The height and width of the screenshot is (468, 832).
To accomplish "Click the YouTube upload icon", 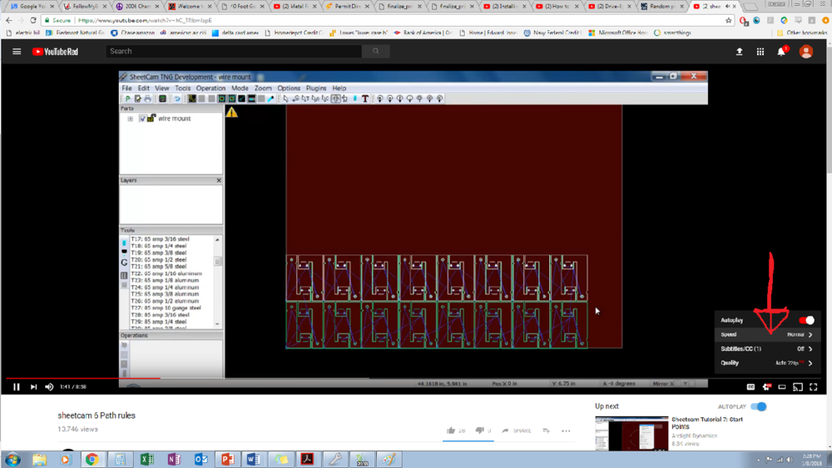I will tap(739, 52).
